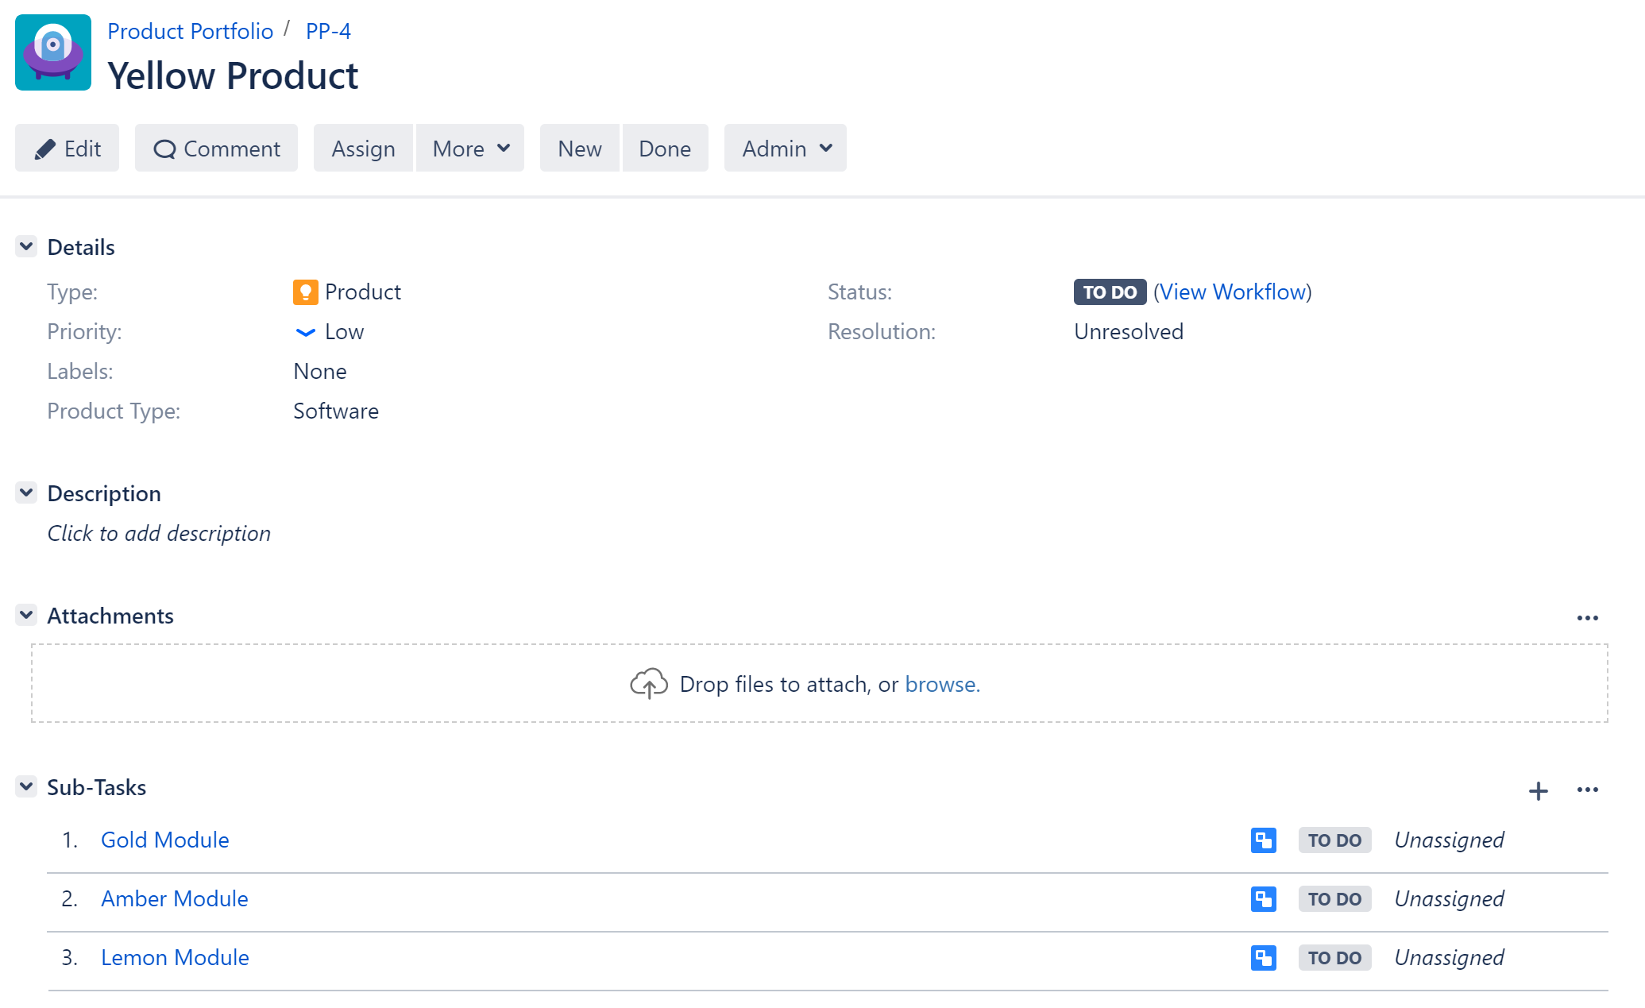Click the Product issue type bulb icon

[305, 292]
